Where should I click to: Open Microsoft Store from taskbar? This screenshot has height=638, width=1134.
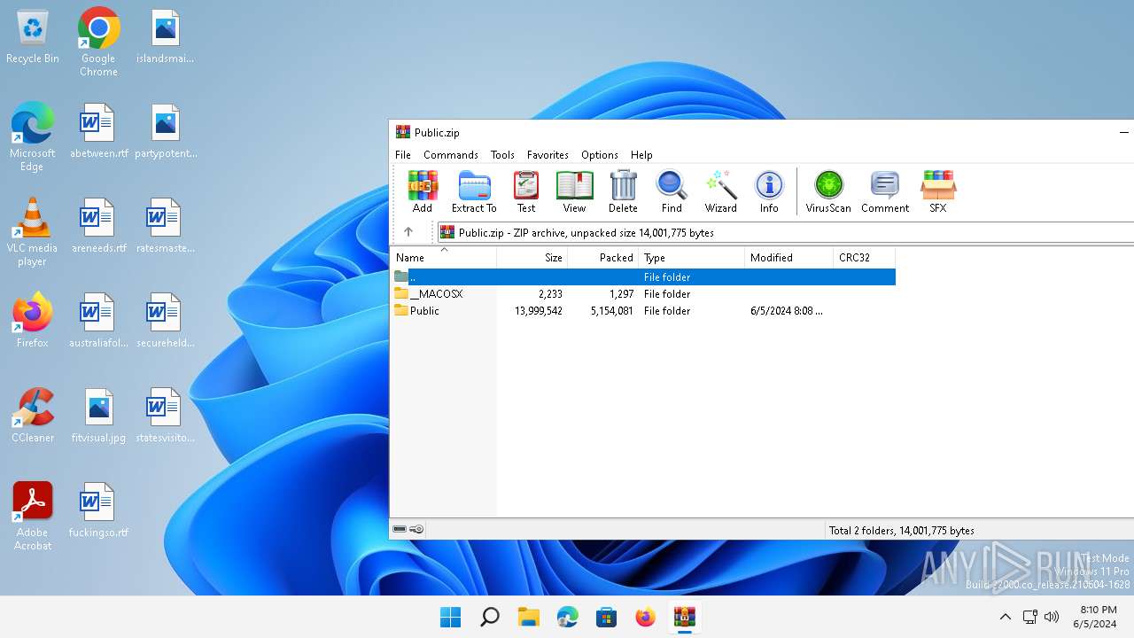[607, 617]
